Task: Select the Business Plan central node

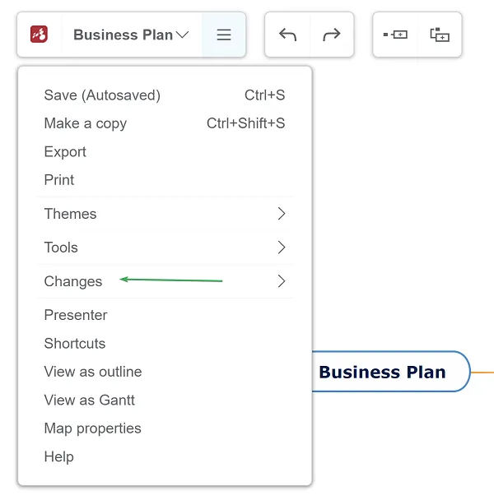Action: coord(382,372)
